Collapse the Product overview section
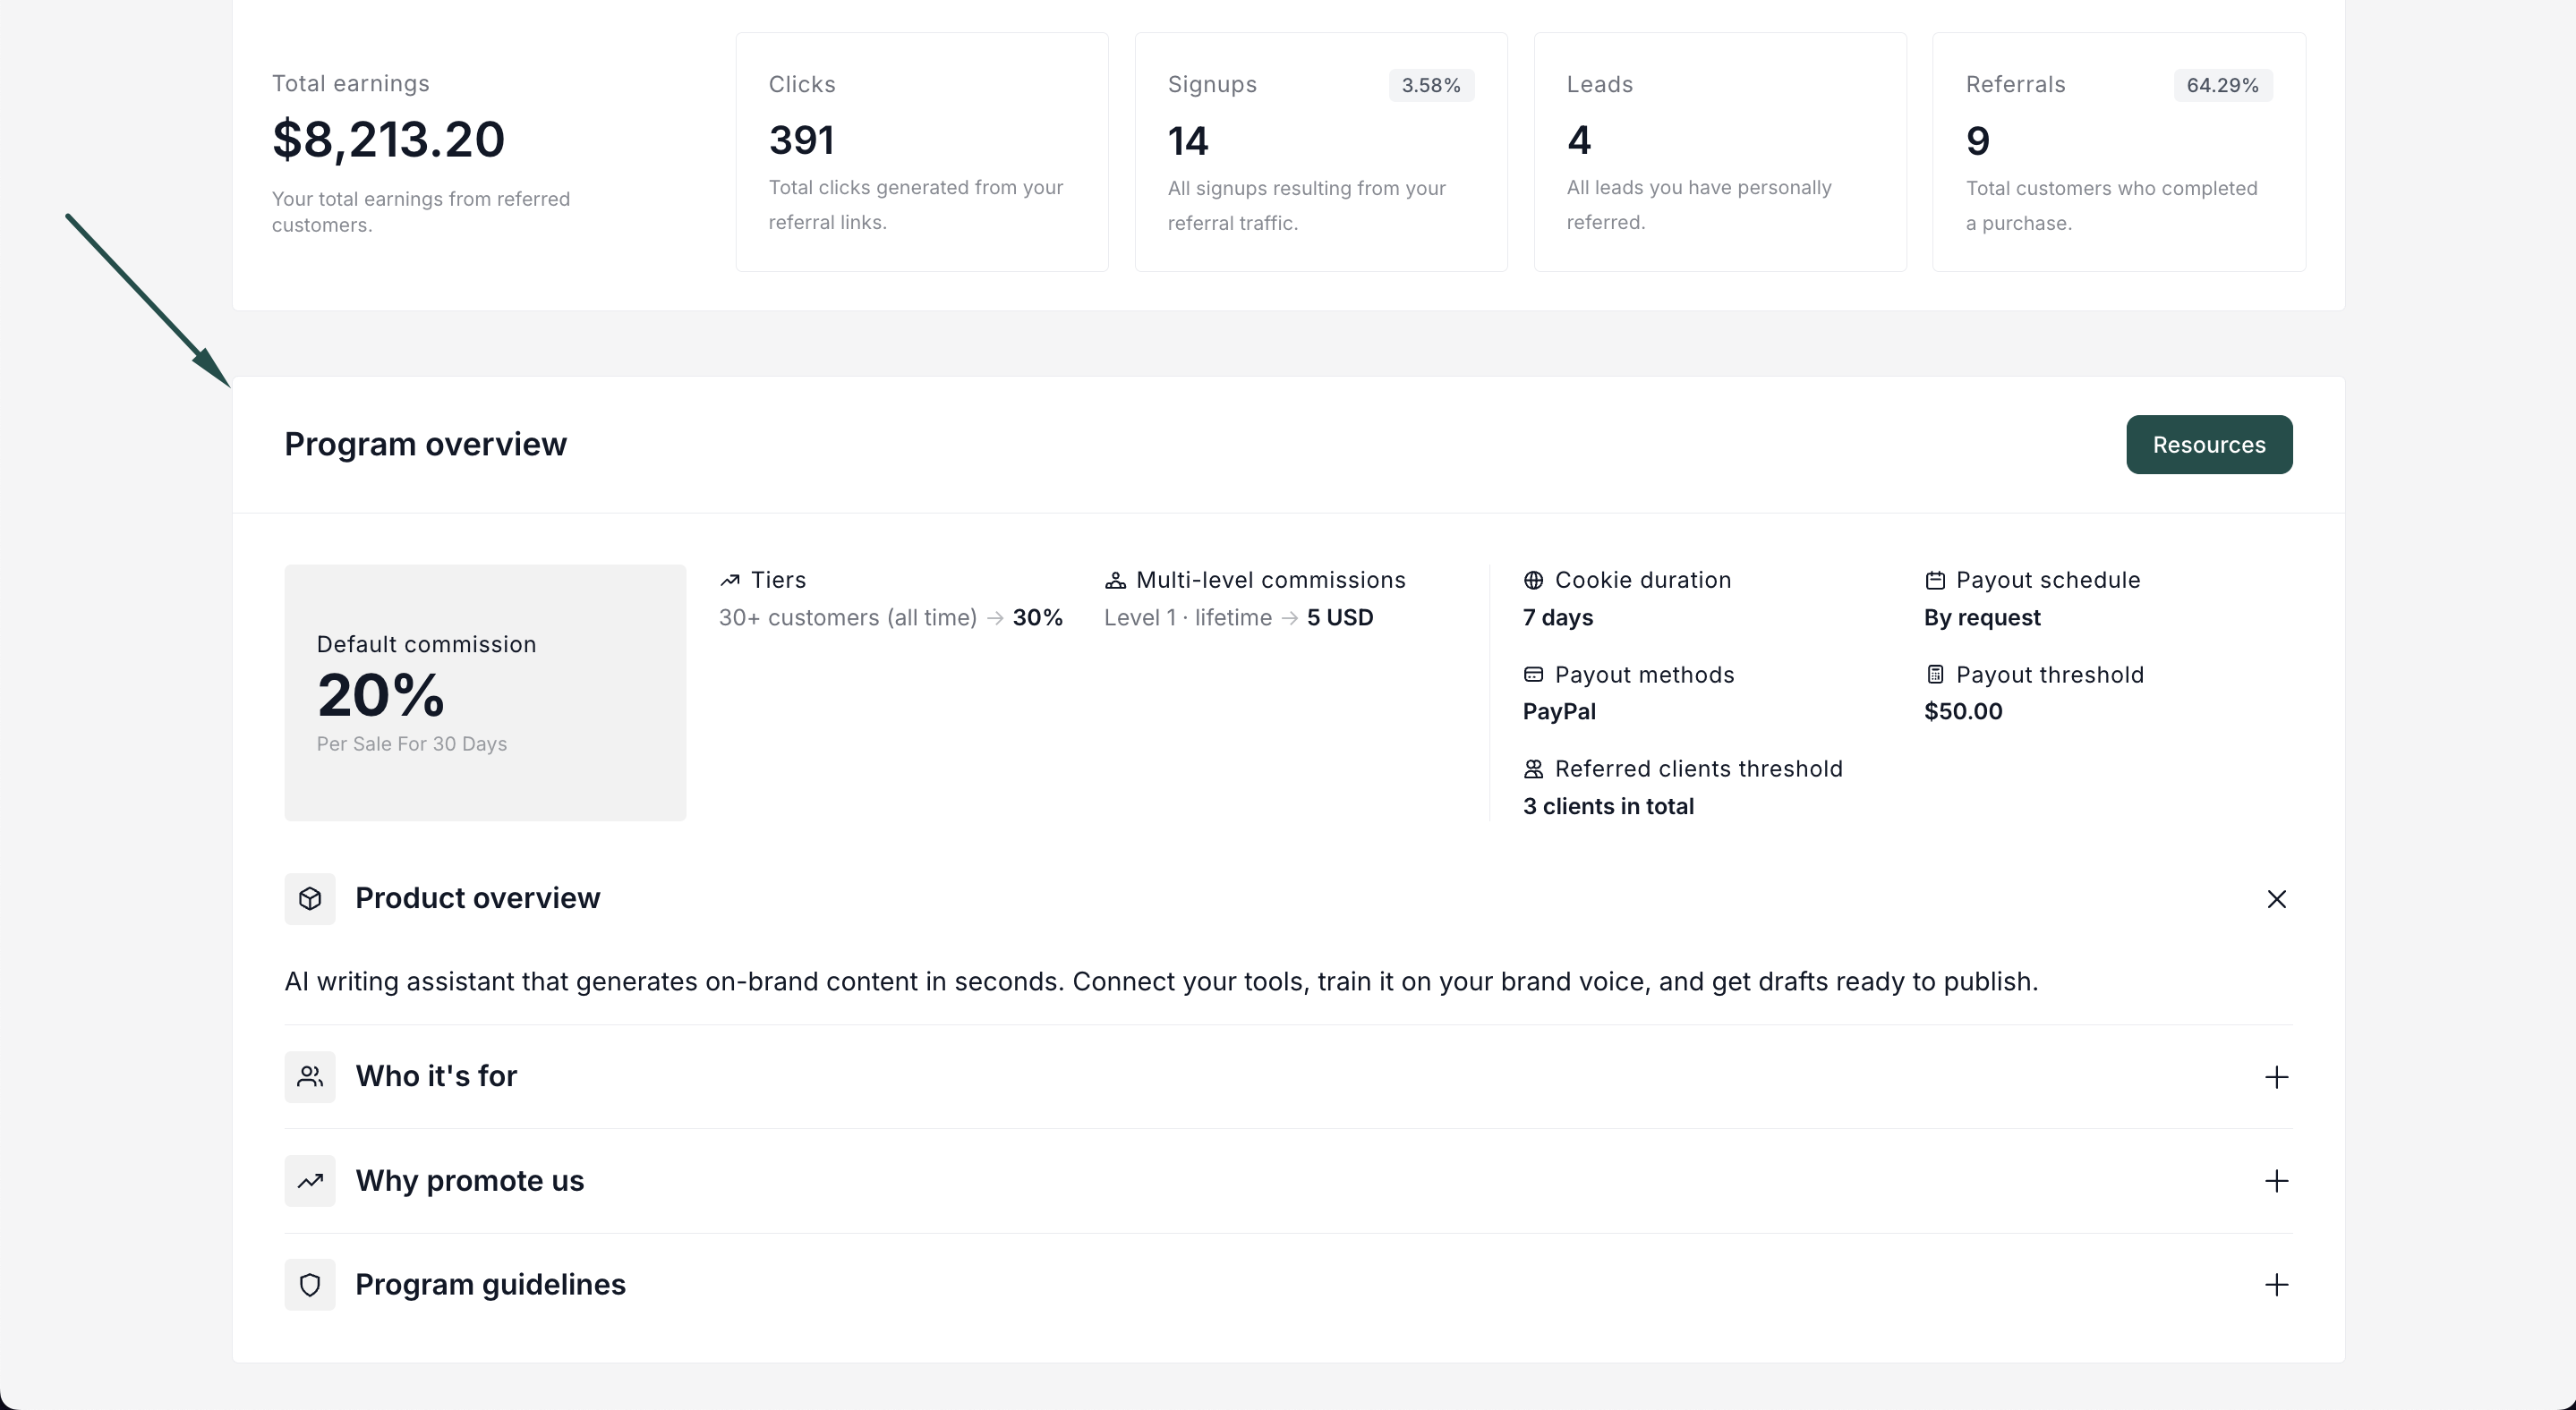The width and height of the screenshot is (2576, 1410). pos(2276,898)
